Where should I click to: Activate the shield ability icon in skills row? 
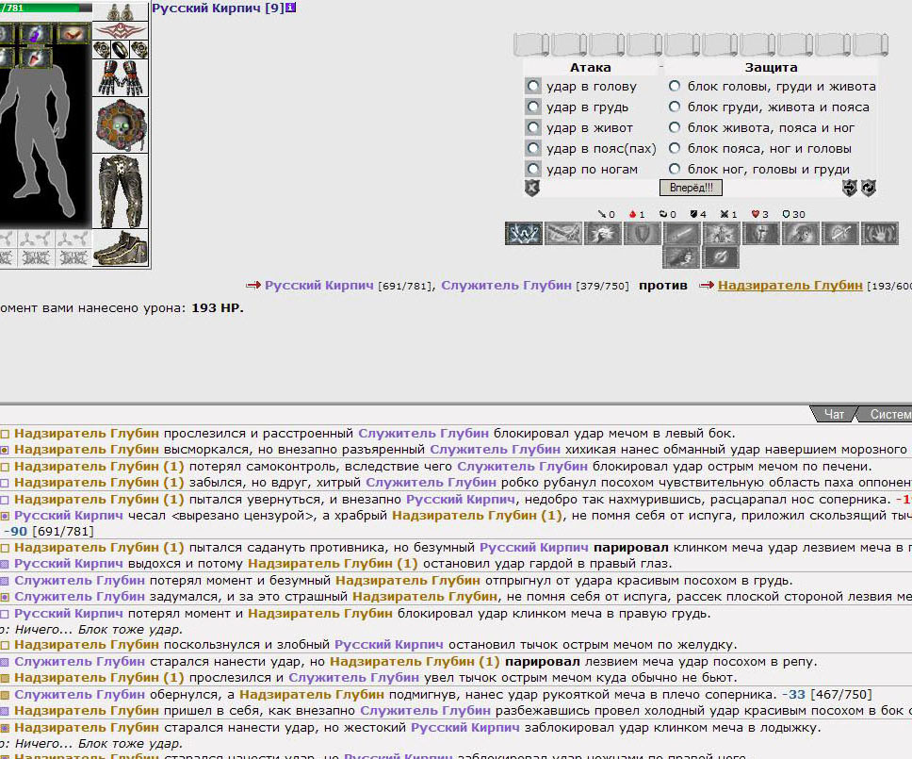643,234
